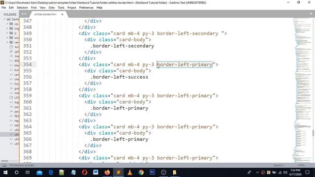Click line number 354 in the gutter
Screen dimensions: 315x177
pos(28,64)
